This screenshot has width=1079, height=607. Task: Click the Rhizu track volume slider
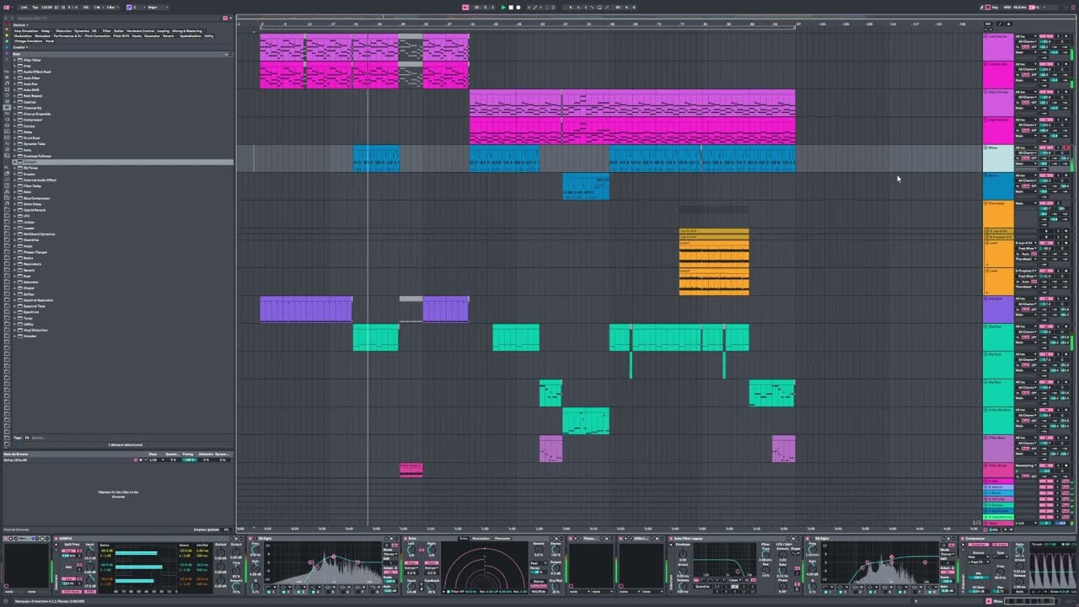pos(1046,153)
